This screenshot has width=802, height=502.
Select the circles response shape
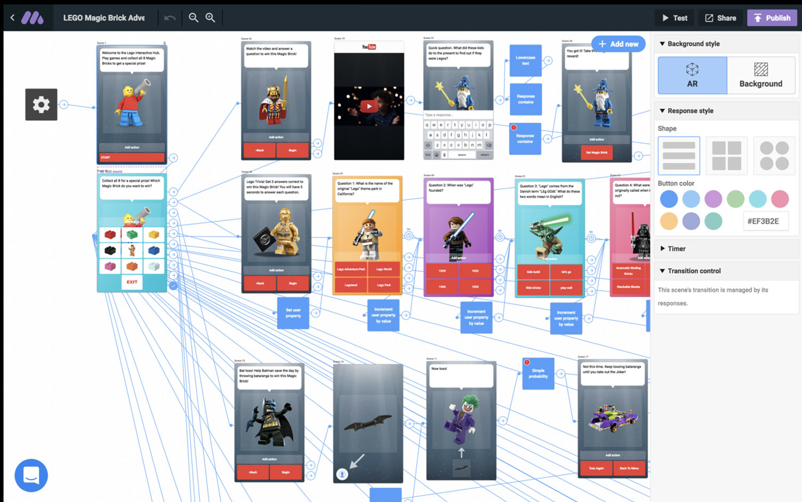point(774,155)
